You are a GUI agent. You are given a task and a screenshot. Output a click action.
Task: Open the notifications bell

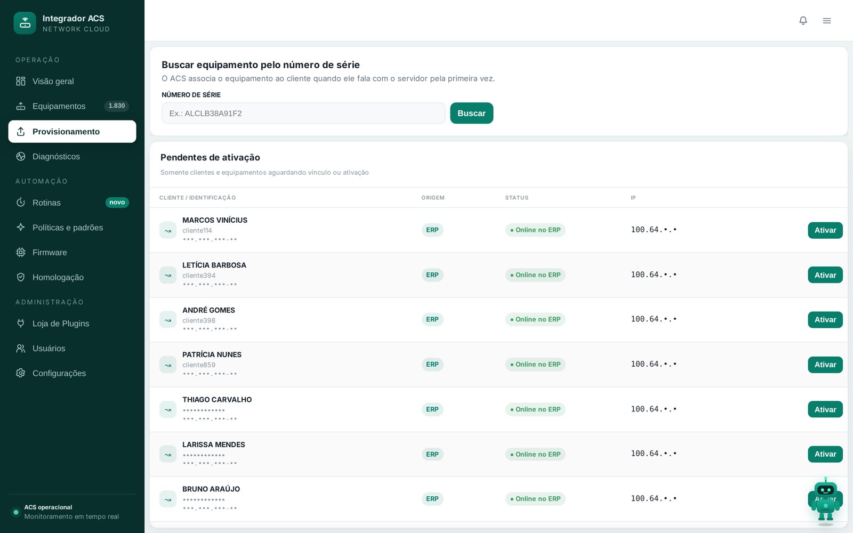pyautogui.click(x=803, y=20)
